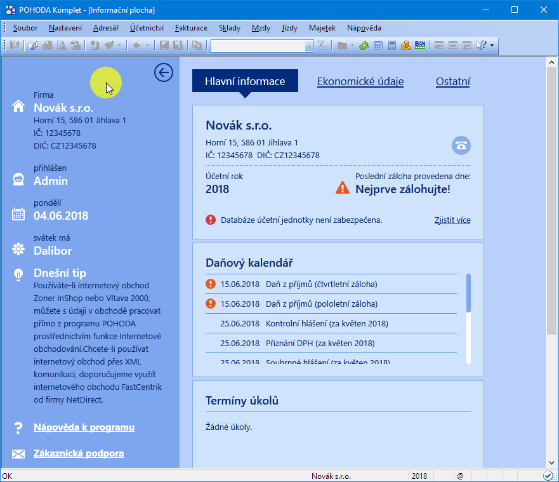Viewport: 559px width, 482px height.
Task: Click the back arrow toolbar icon
Action: pos(136,45)
